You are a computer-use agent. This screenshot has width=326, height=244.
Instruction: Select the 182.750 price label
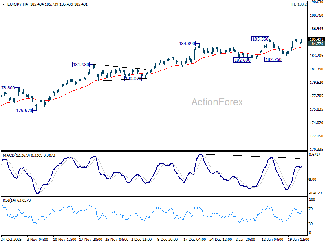[273, 59]
